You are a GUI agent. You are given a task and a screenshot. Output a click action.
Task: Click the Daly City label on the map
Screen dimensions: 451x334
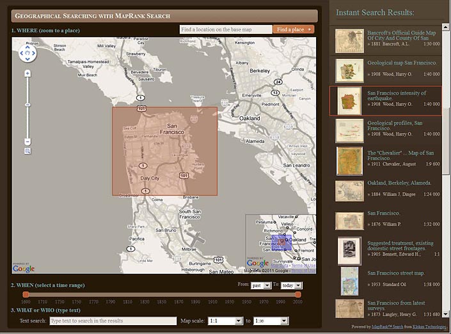point(150,178)
